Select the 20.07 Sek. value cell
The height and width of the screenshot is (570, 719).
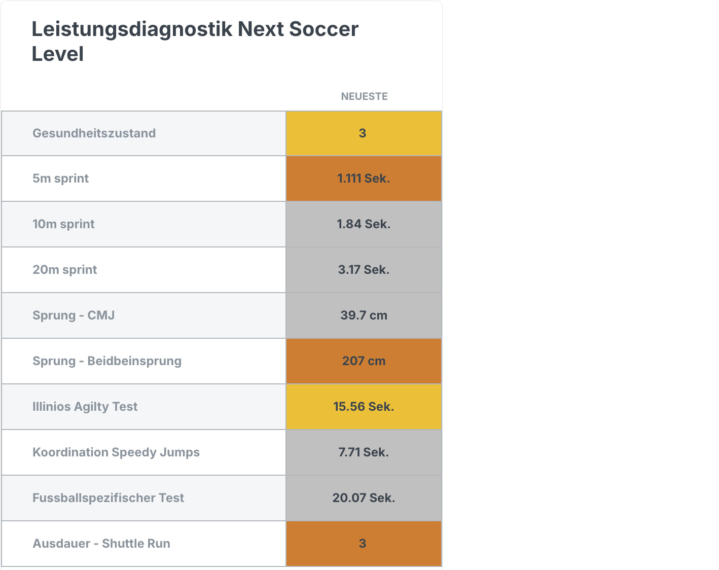[364, 498]
